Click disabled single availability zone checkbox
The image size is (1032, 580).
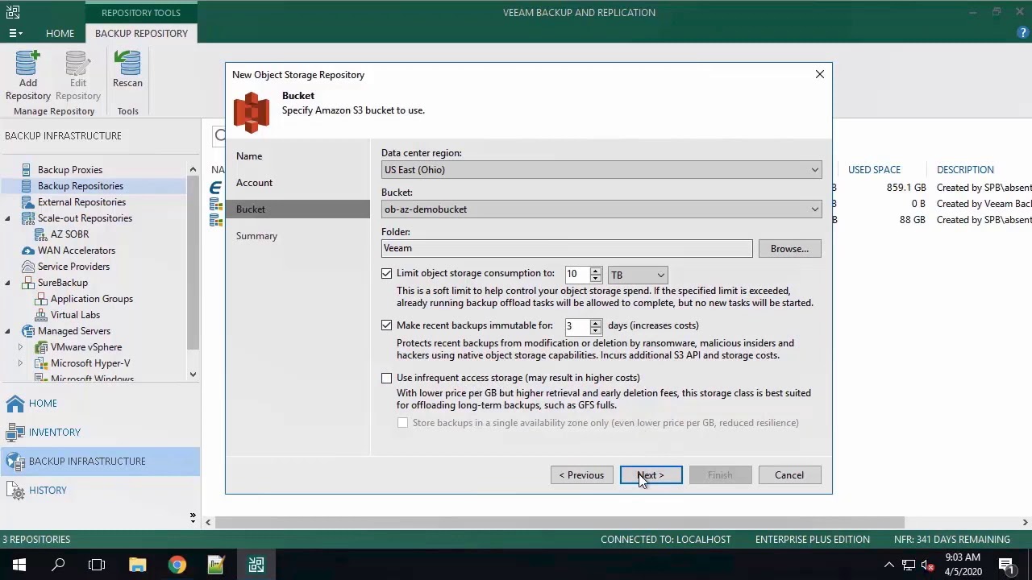[402, 423]
